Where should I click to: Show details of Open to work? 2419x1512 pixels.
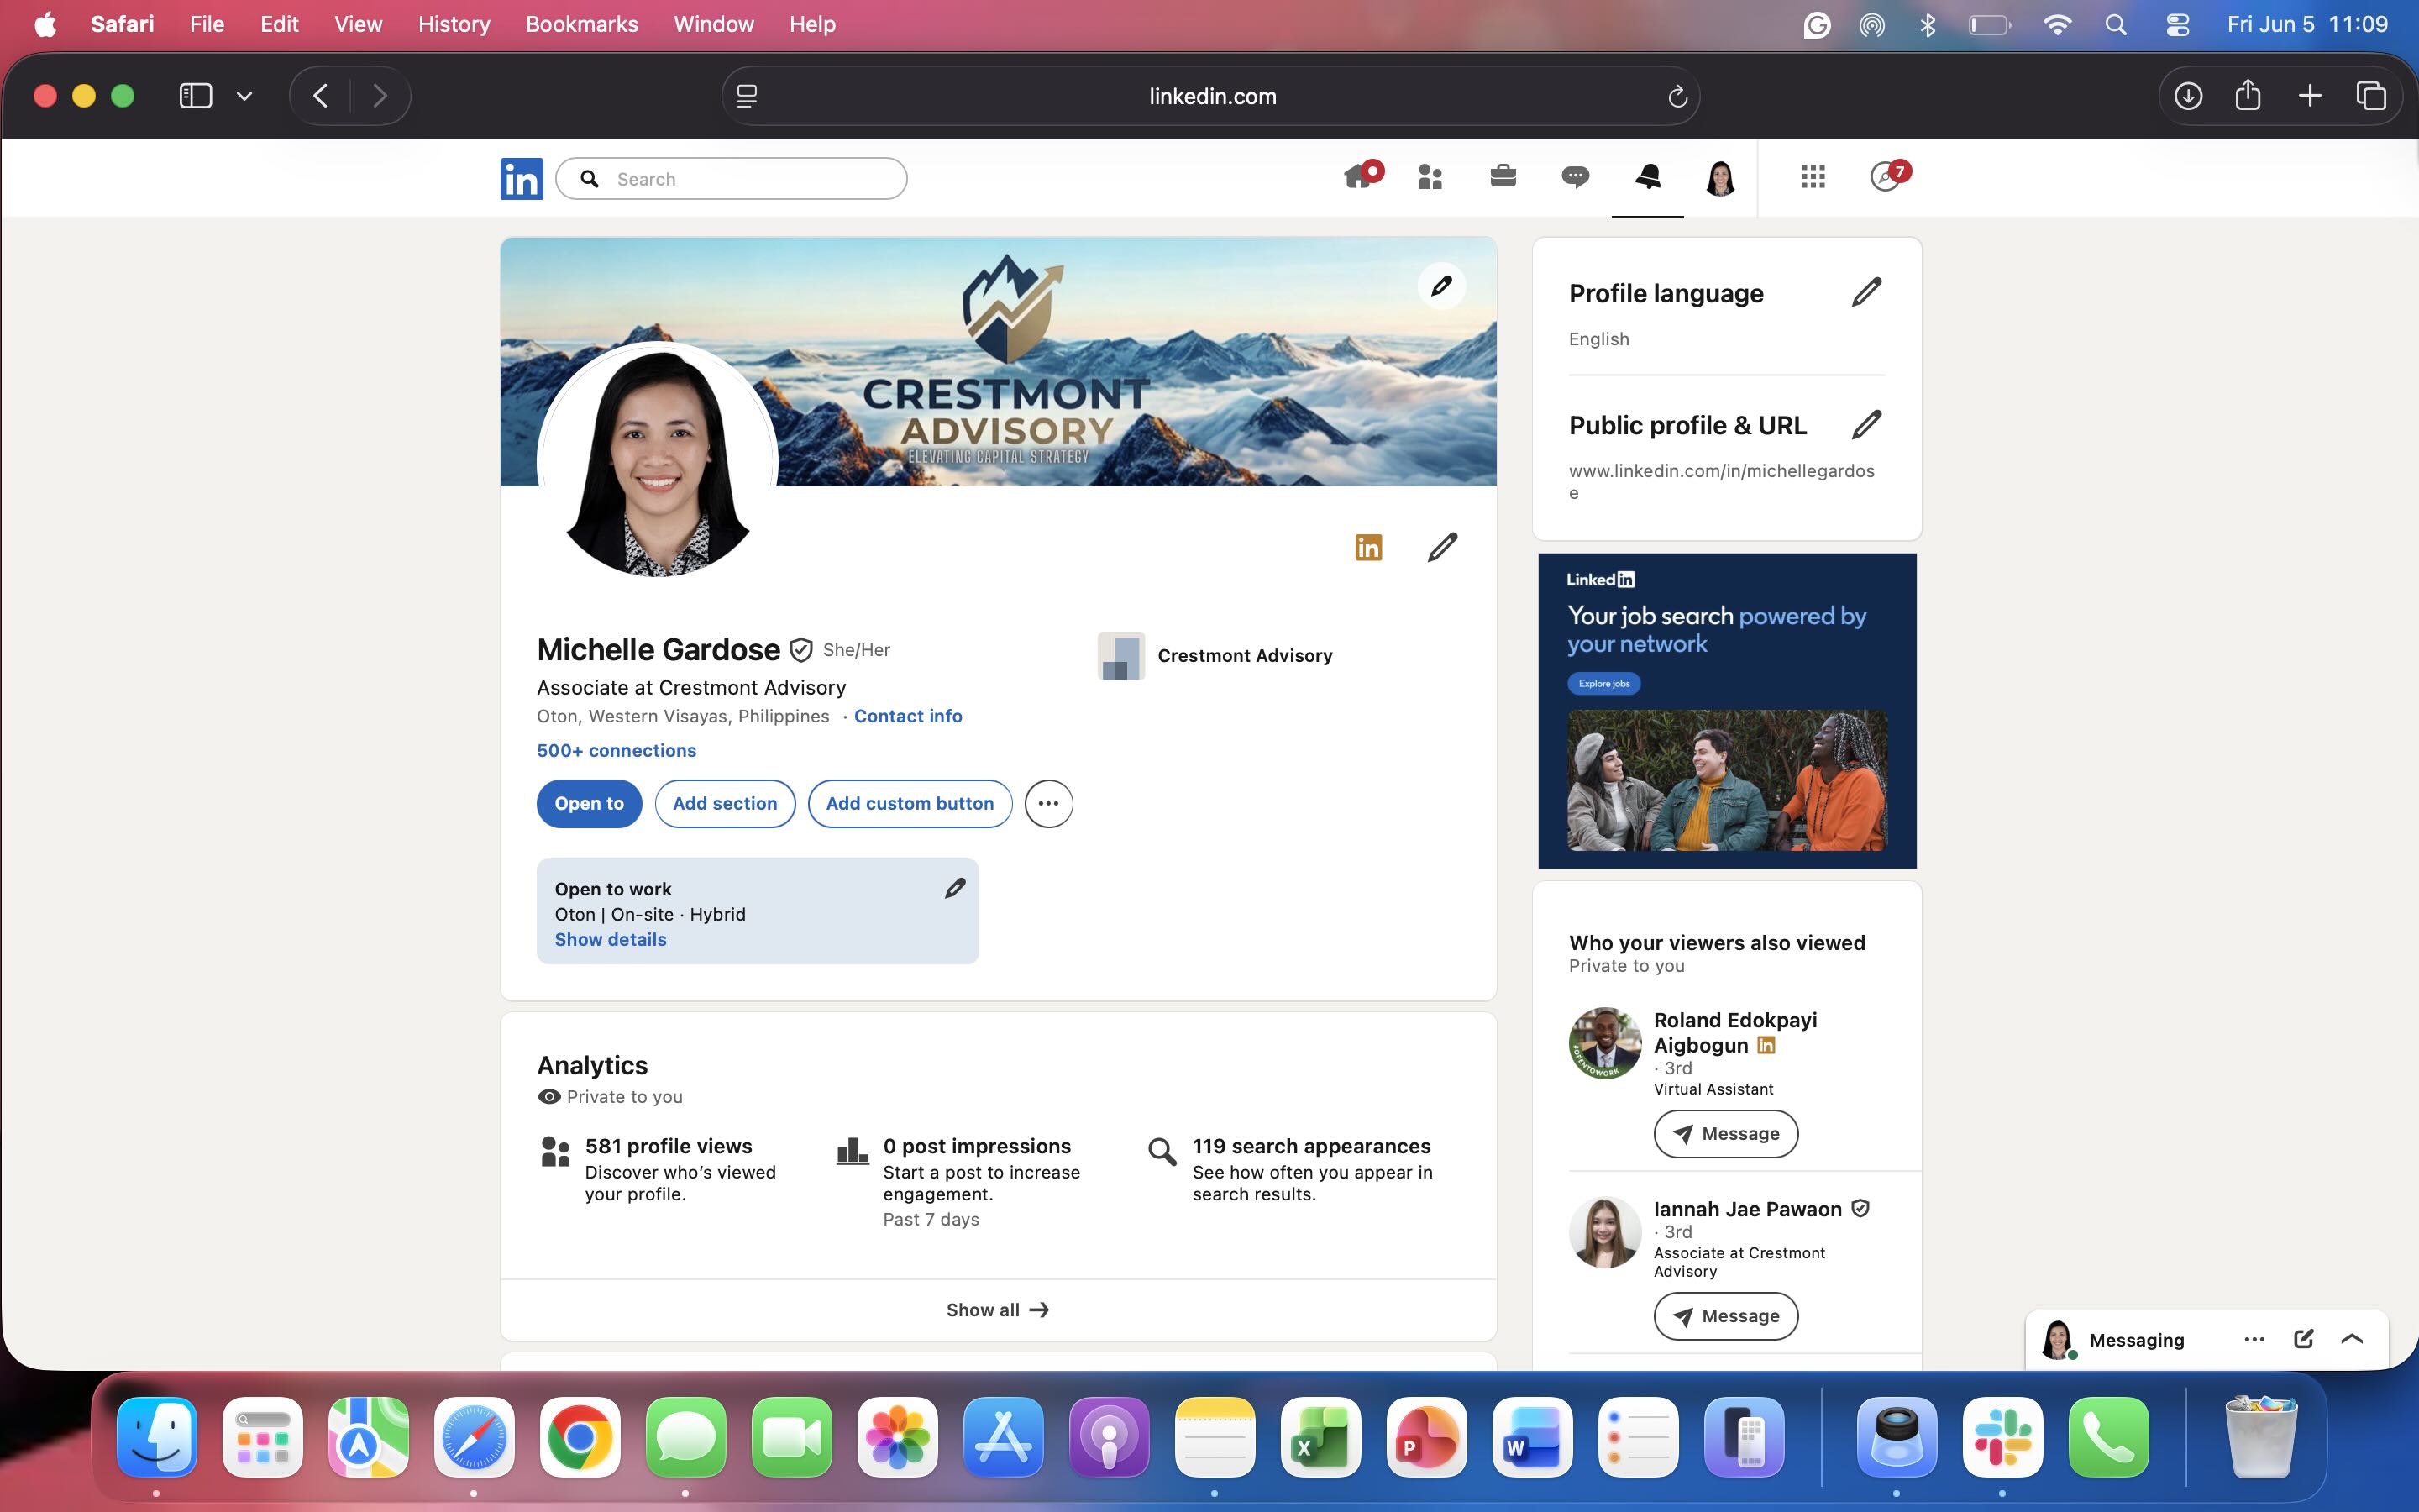[611, 939]
